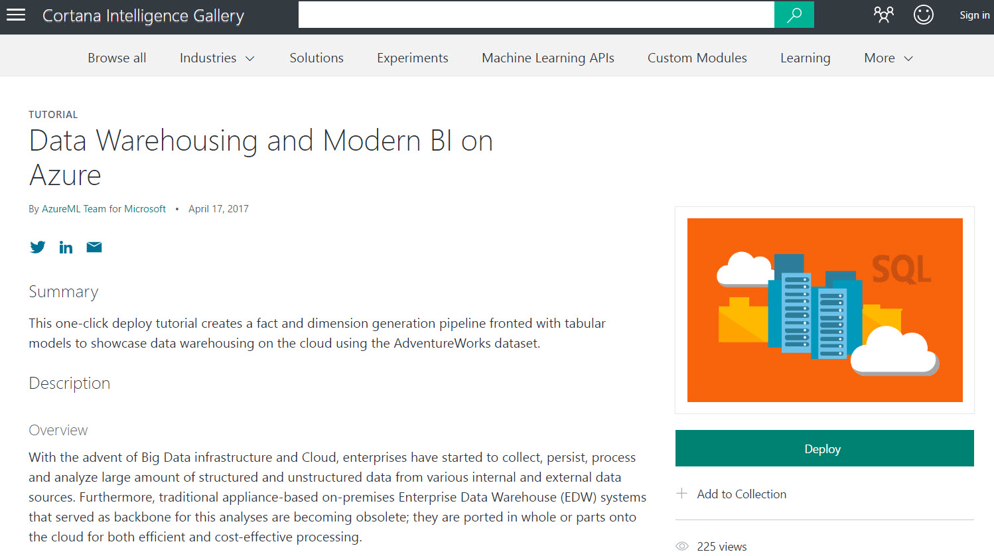Open the community people icon
The image size is (994, 556).
pyautogui.click(x=884, y=15)
